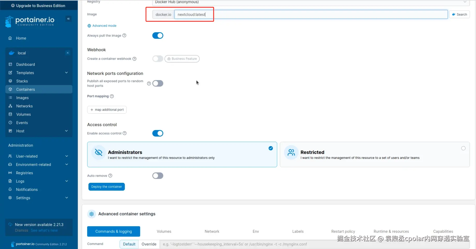Open See what's new link

click(x=44, y=231)
